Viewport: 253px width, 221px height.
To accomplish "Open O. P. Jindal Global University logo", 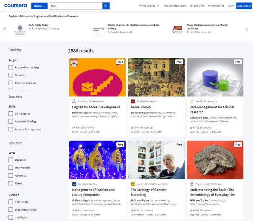I will [20, 29].
